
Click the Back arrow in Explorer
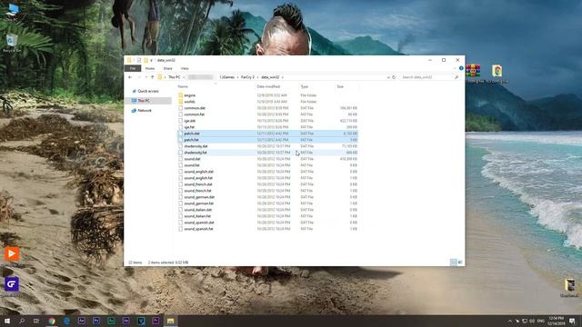click(x=130, y=77)
